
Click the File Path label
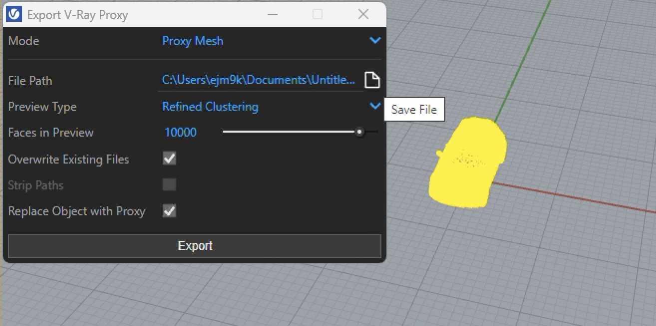pyautogui.click(x=30, y=80)
